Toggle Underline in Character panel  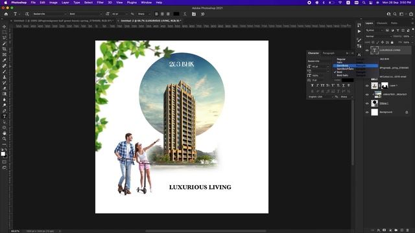(343, 85)
